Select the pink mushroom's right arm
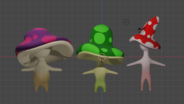Viewport: 184px width, 104px height. 158,63
